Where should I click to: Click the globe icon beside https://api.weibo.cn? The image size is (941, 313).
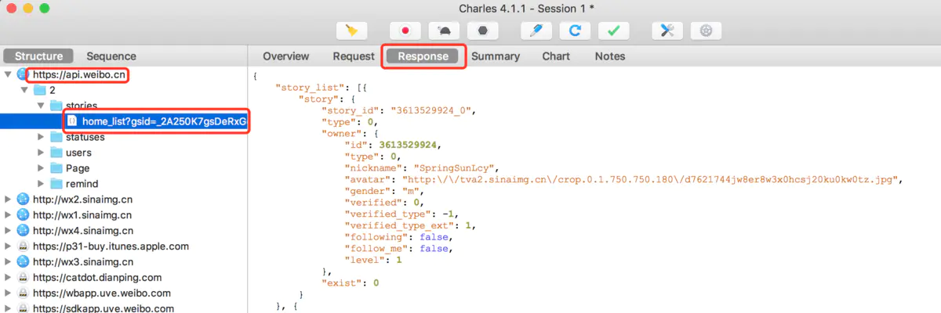23,74
